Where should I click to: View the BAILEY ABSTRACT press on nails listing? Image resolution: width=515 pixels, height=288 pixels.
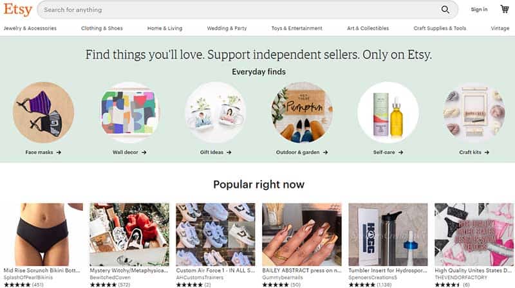(302, 271)
